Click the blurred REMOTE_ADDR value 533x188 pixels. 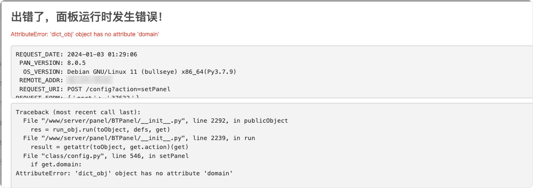(90, 80)
